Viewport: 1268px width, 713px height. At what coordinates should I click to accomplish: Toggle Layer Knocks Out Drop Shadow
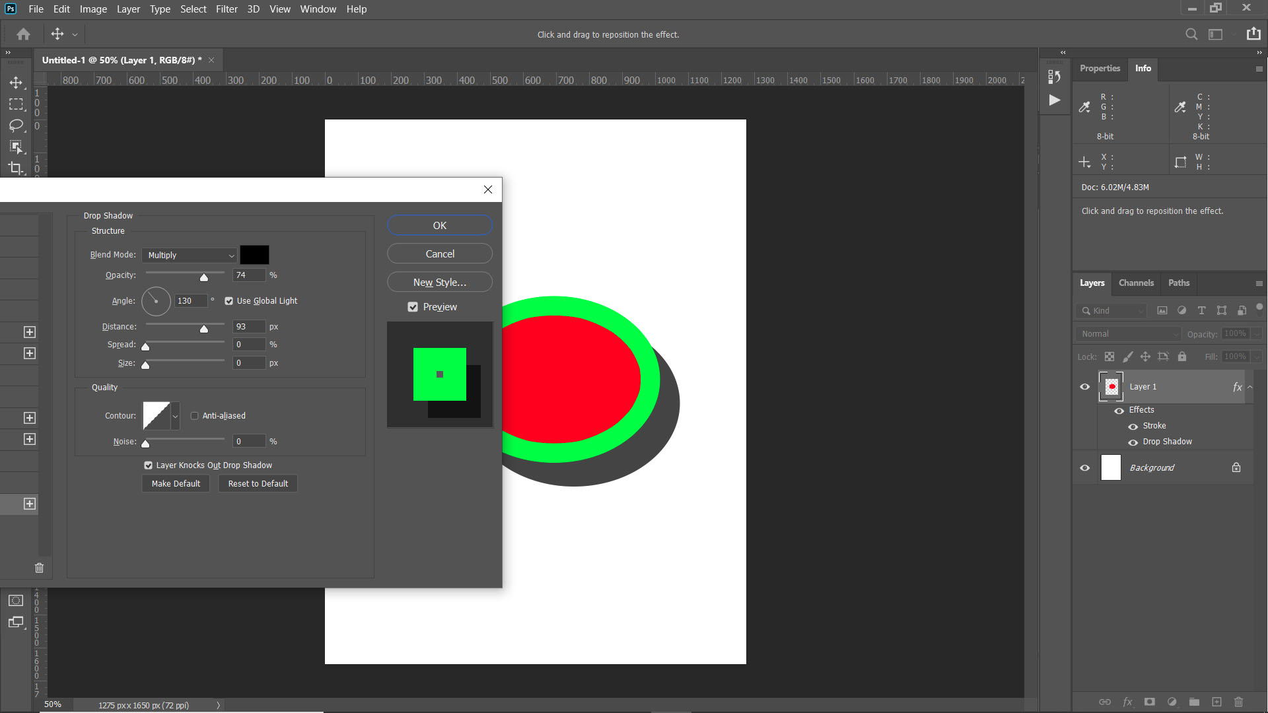point(149,465)
